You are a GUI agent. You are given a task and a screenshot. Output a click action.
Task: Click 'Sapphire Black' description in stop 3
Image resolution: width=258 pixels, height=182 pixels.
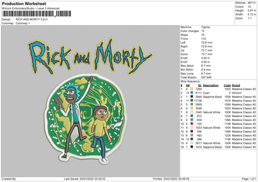(x=212, y=97)
